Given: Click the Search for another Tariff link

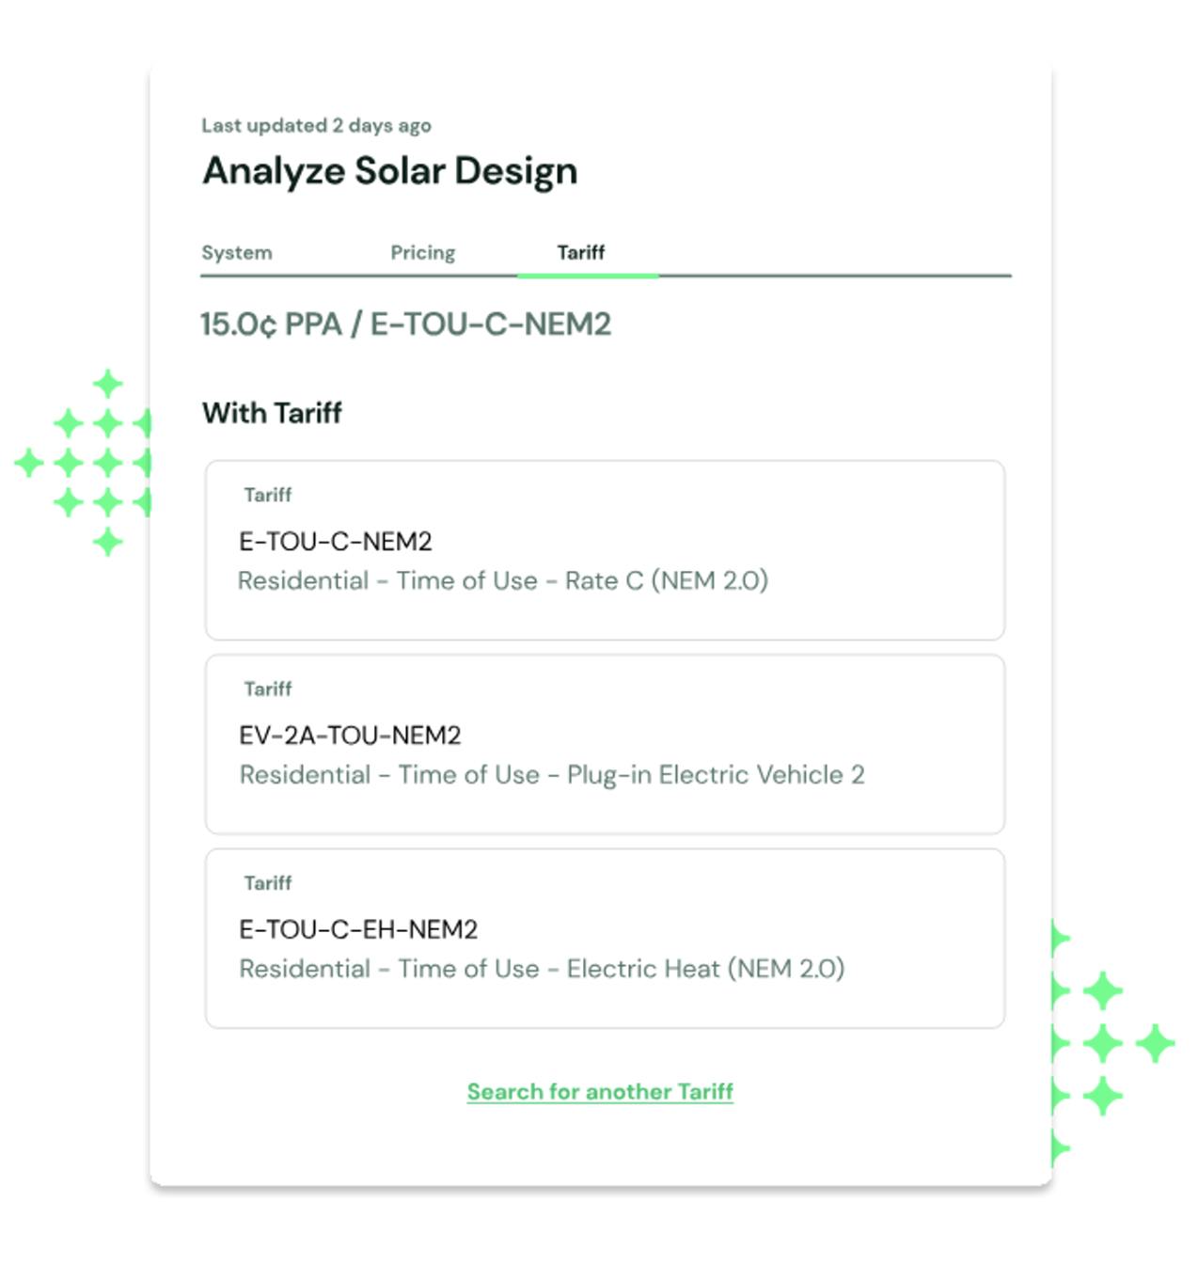Looking at the screenshot, I should click(x=600, y=1091).
